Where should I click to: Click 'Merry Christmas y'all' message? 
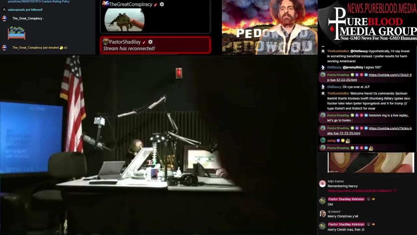click(343, 216)
